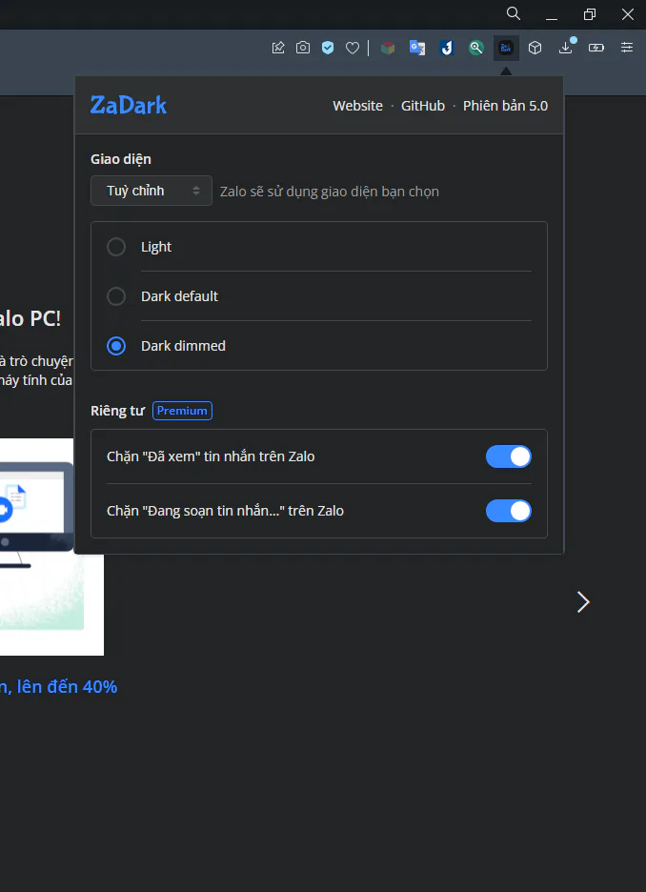Click the heart bookmark icon
Viewport: 646px width, 892px height.
353,49
